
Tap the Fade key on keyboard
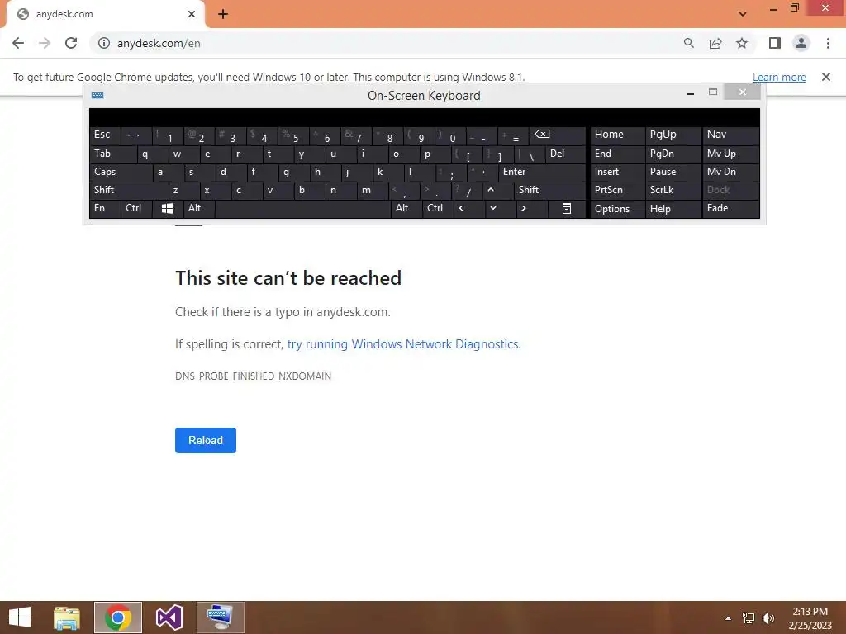pyautogui.click(x=730, y=208)
